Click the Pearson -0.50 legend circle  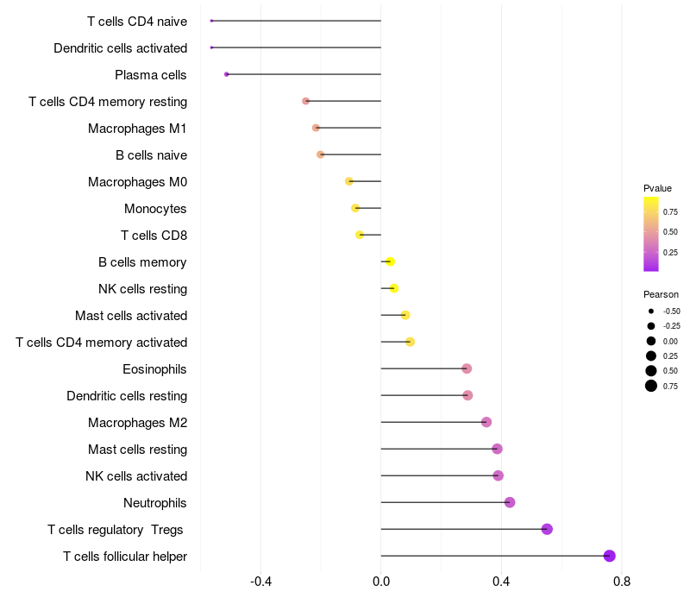[x=651, y=311]
